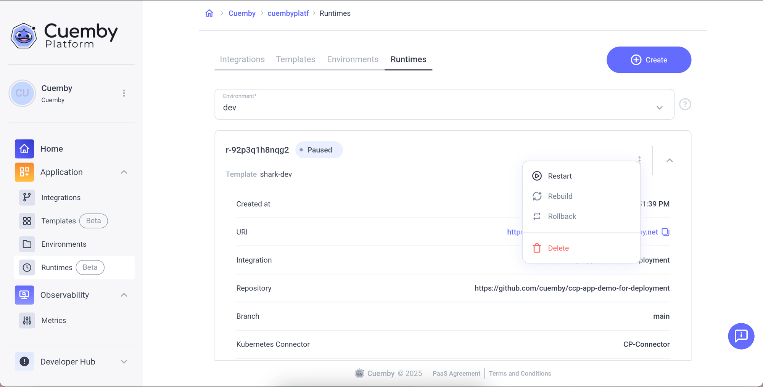Copy the runtime URI with copy icon

[x=665, y=232]
